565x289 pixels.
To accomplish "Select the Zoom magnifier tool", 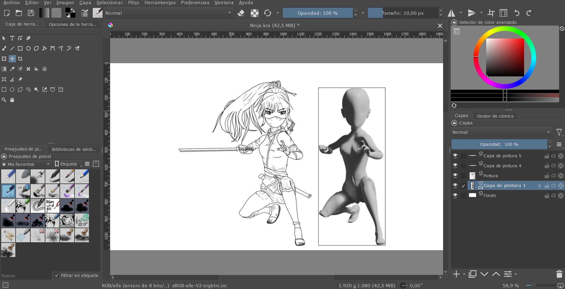I will [x=4, y=100].
